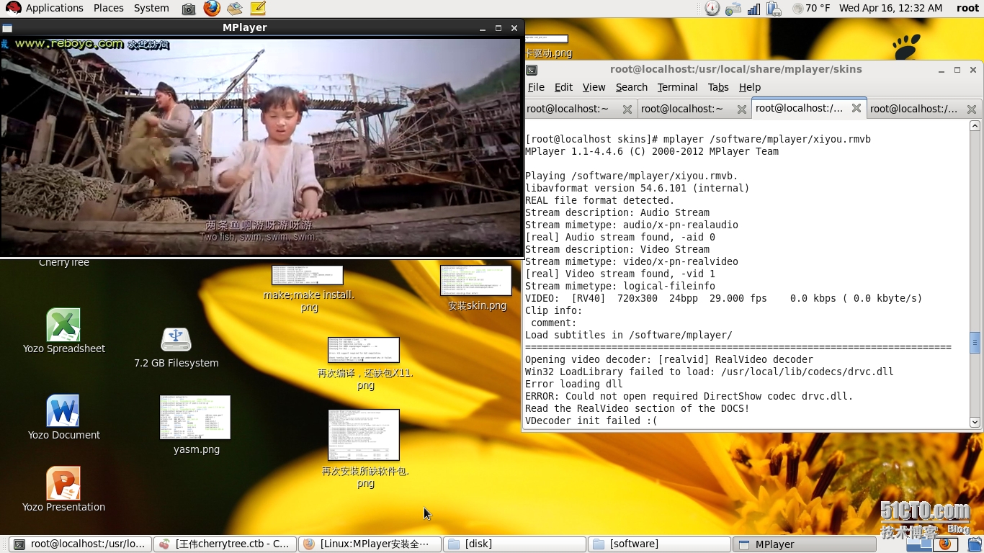Click the "VDecoder init failed :(" terminal line
The height and width of the screenshot is (553, 984).
click(591, 421)
